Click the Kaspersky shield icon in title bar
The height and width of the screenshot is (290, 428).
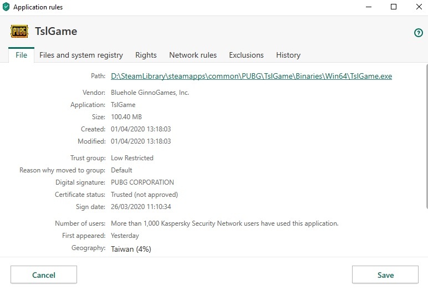[x=6, y=7]
